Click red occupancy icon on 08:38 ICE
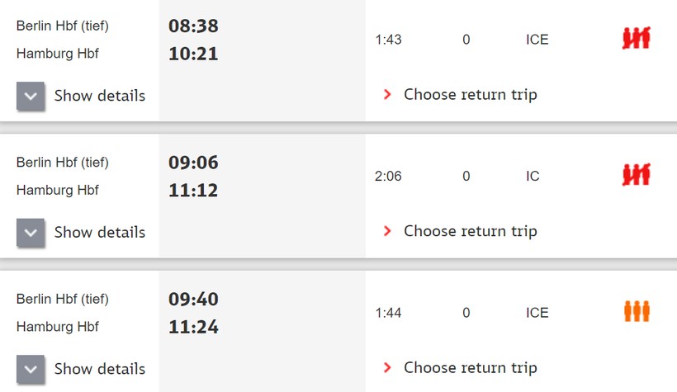Screen dimensions: 677x392 (x=636, y=39)
